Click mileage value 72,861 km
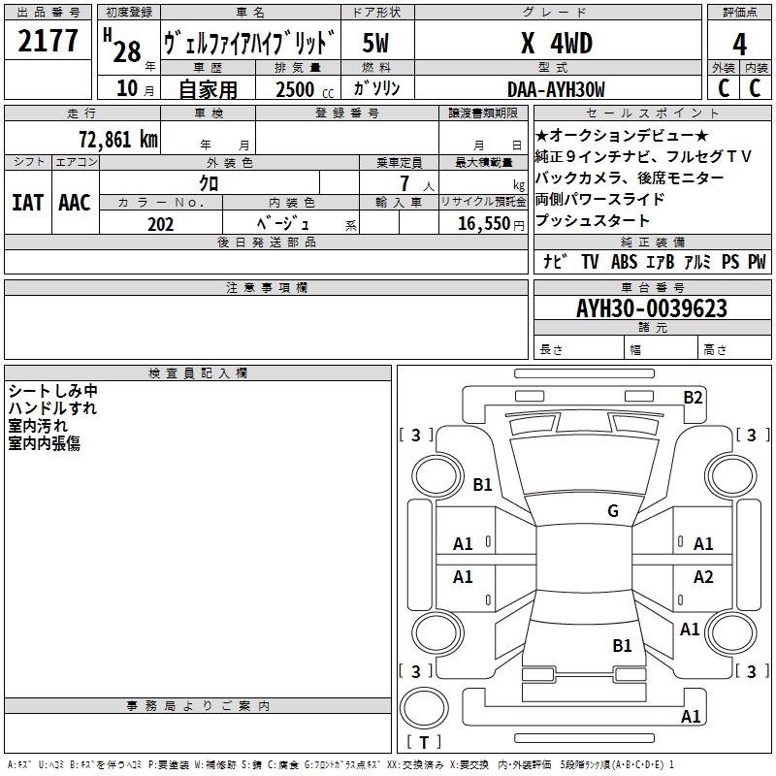Image resolution: width=776 pixels, height=776 pixels. point(118,139)
